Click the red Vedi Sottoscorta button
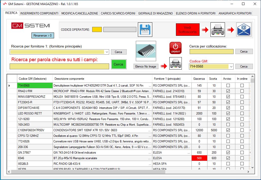The height and width of the screenshot is (180, 261). pos(188,30)
